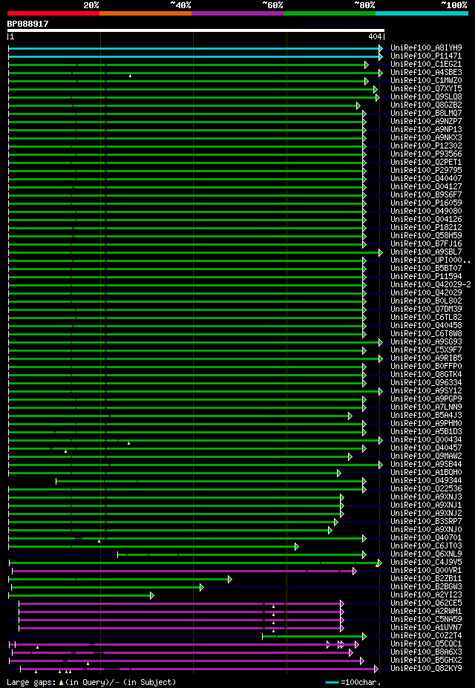Click the arrowhead ending the P11471 cyan alignment

(x=381, y=56)
